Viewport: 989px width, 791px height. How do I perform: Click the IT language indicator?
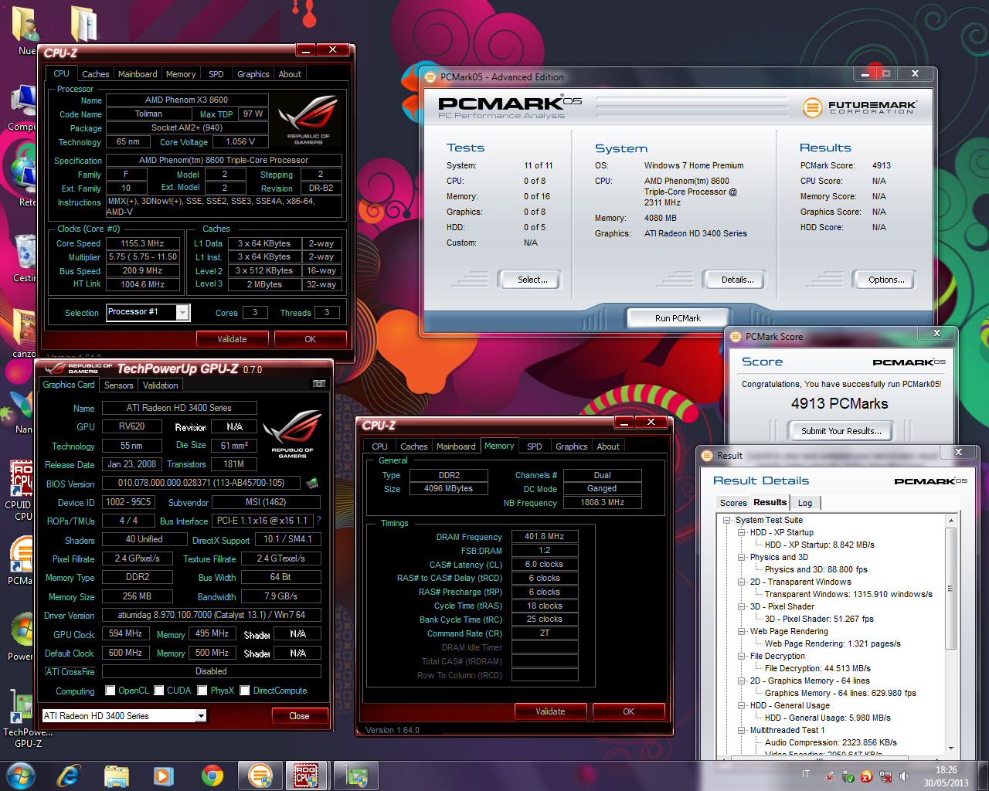coord(806,774)
